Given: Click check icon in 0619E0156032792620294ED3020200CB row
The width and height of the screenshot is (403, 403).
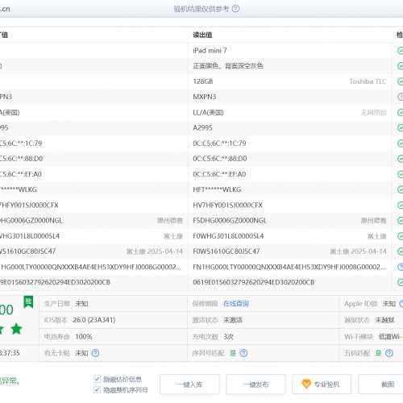Looking at the screenshot, I should 400,282.
